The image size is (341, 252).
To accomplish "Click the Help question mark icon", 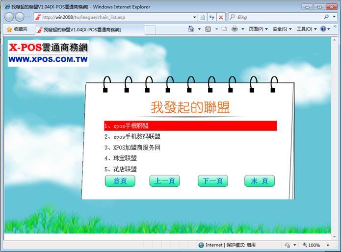I will coord(323,29).
